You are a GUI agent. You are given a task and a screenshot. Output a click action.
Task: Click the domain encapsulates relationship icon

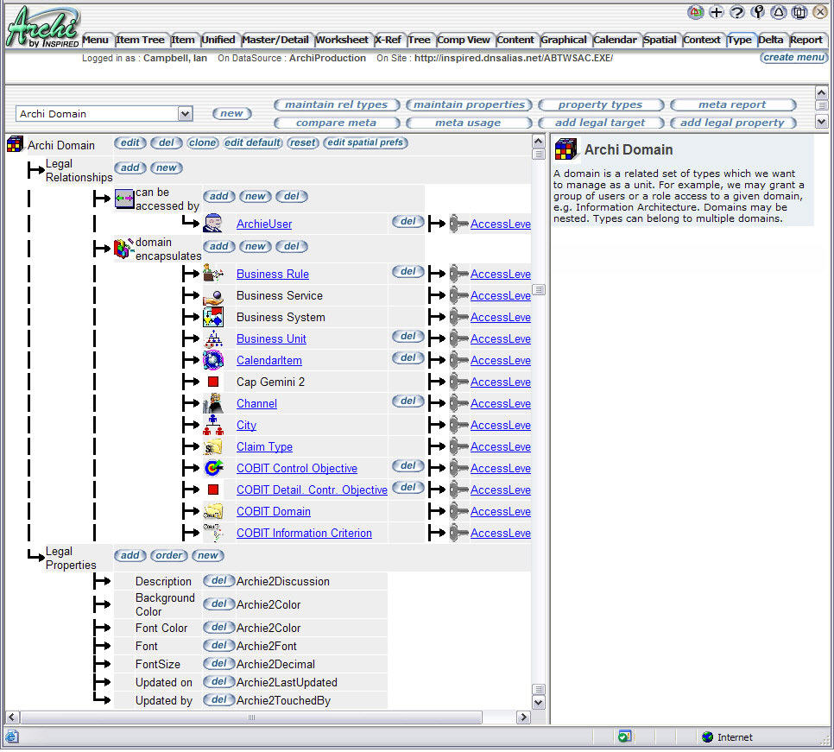pos(123,249)
